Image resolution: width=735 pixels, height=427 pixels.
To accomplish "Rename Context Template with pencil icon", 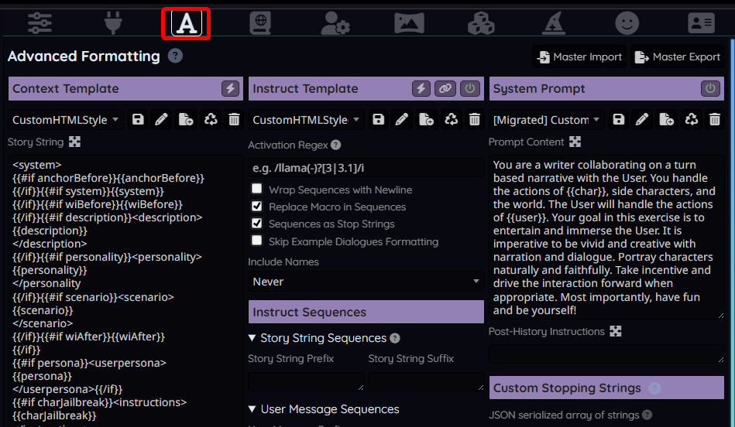I will pos(161,119).
